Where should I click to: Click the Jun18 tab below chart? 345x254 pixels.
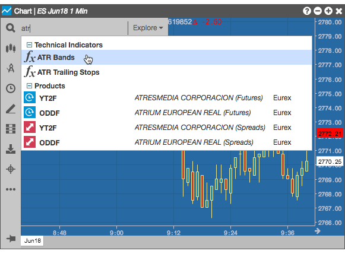click(32, 240)
